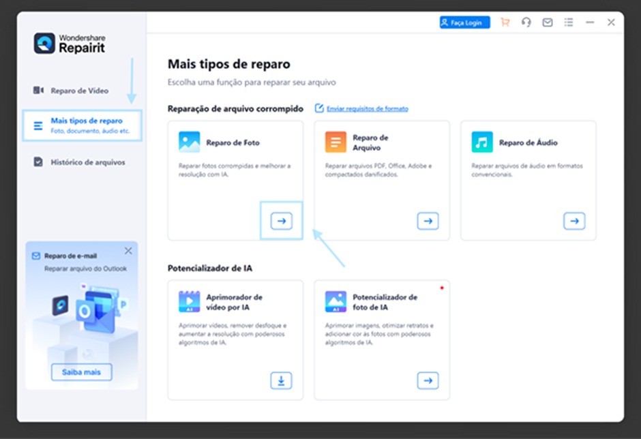Click the Reparo de Foto picture icon
Image resolution: width=641 pixels, height=439 pixels.
point(189,142)
